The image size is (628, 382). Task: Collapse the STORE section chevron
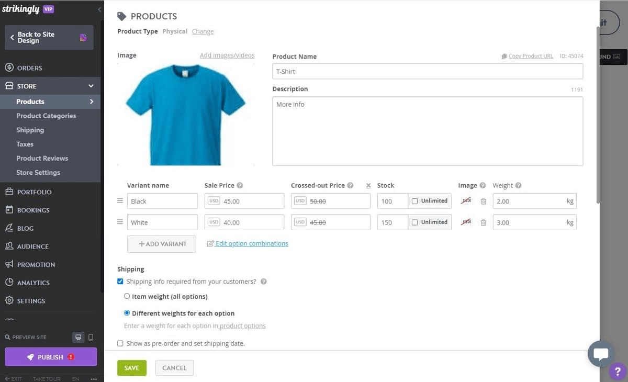pos(92,85)
